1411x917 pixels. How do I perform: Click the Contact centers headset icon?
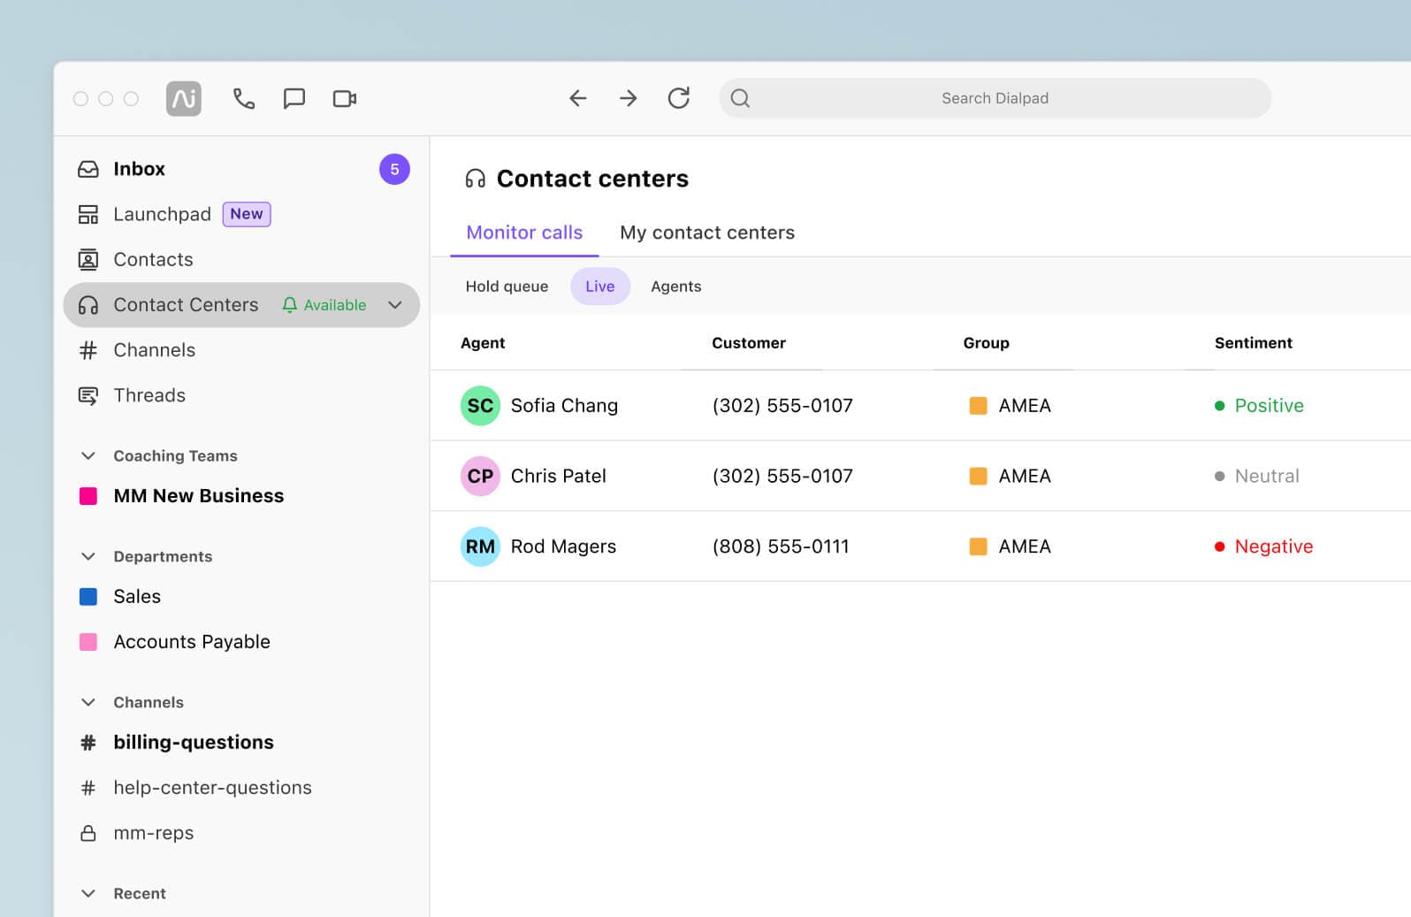(476, 180)
